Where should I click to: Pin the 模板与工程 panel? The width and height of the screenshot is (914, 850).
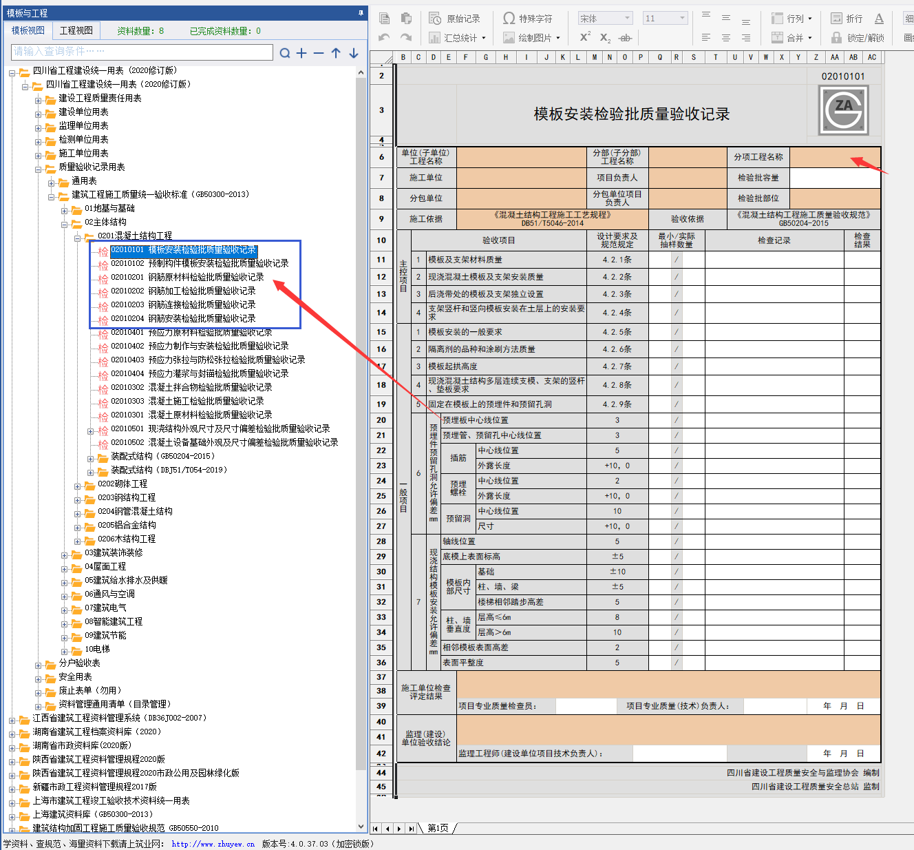(361, 13)
